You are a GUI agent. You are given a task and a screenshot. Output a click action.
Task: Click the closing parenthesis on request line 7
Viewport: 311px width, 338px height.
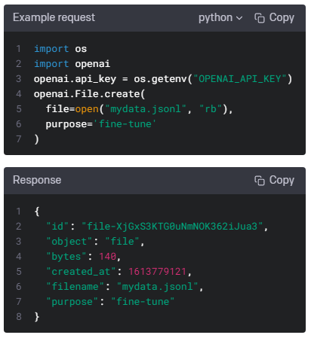point(37,139)
